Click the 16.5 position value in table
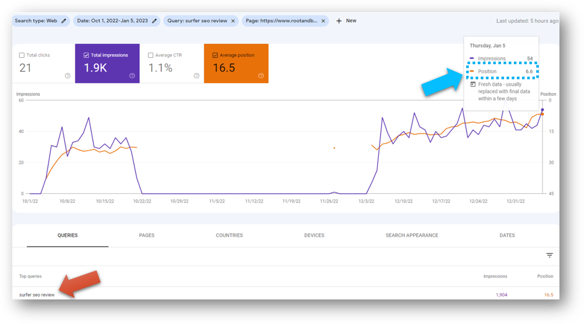 tap(548, 295)
